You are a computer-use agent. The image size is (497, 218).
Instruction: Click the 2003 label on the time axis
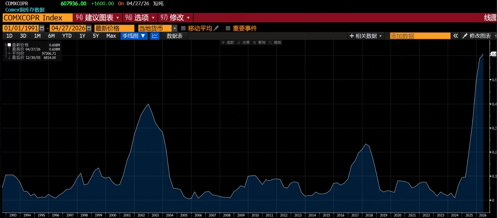155,215
